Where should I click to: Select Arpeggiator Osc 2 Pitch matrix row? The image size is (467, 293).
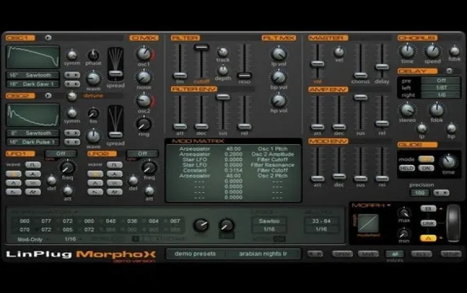click(233, 176)
